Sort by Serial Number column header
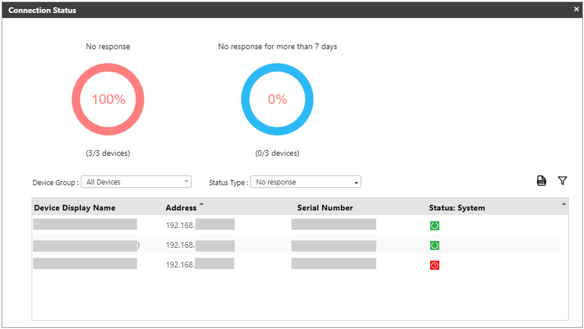Viewport: 584px width, 329px height. click(325, 208)
